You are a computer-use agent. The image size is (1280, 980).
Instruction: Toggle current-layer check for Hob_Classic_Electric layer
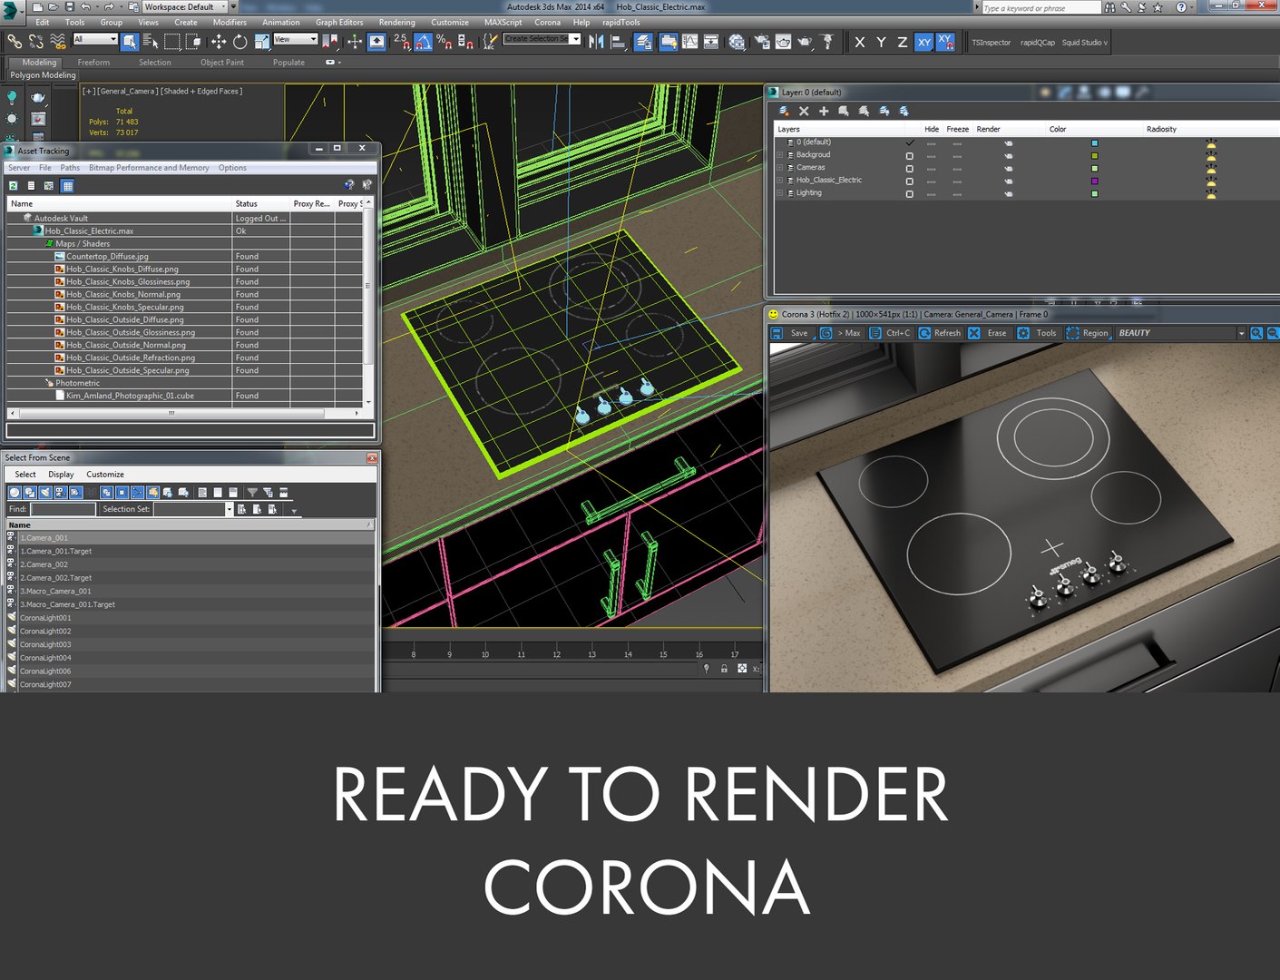coord(910,181)
